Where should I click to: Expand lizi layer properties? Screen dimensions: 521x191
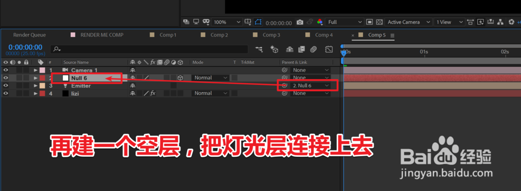[x=35, y=93]
